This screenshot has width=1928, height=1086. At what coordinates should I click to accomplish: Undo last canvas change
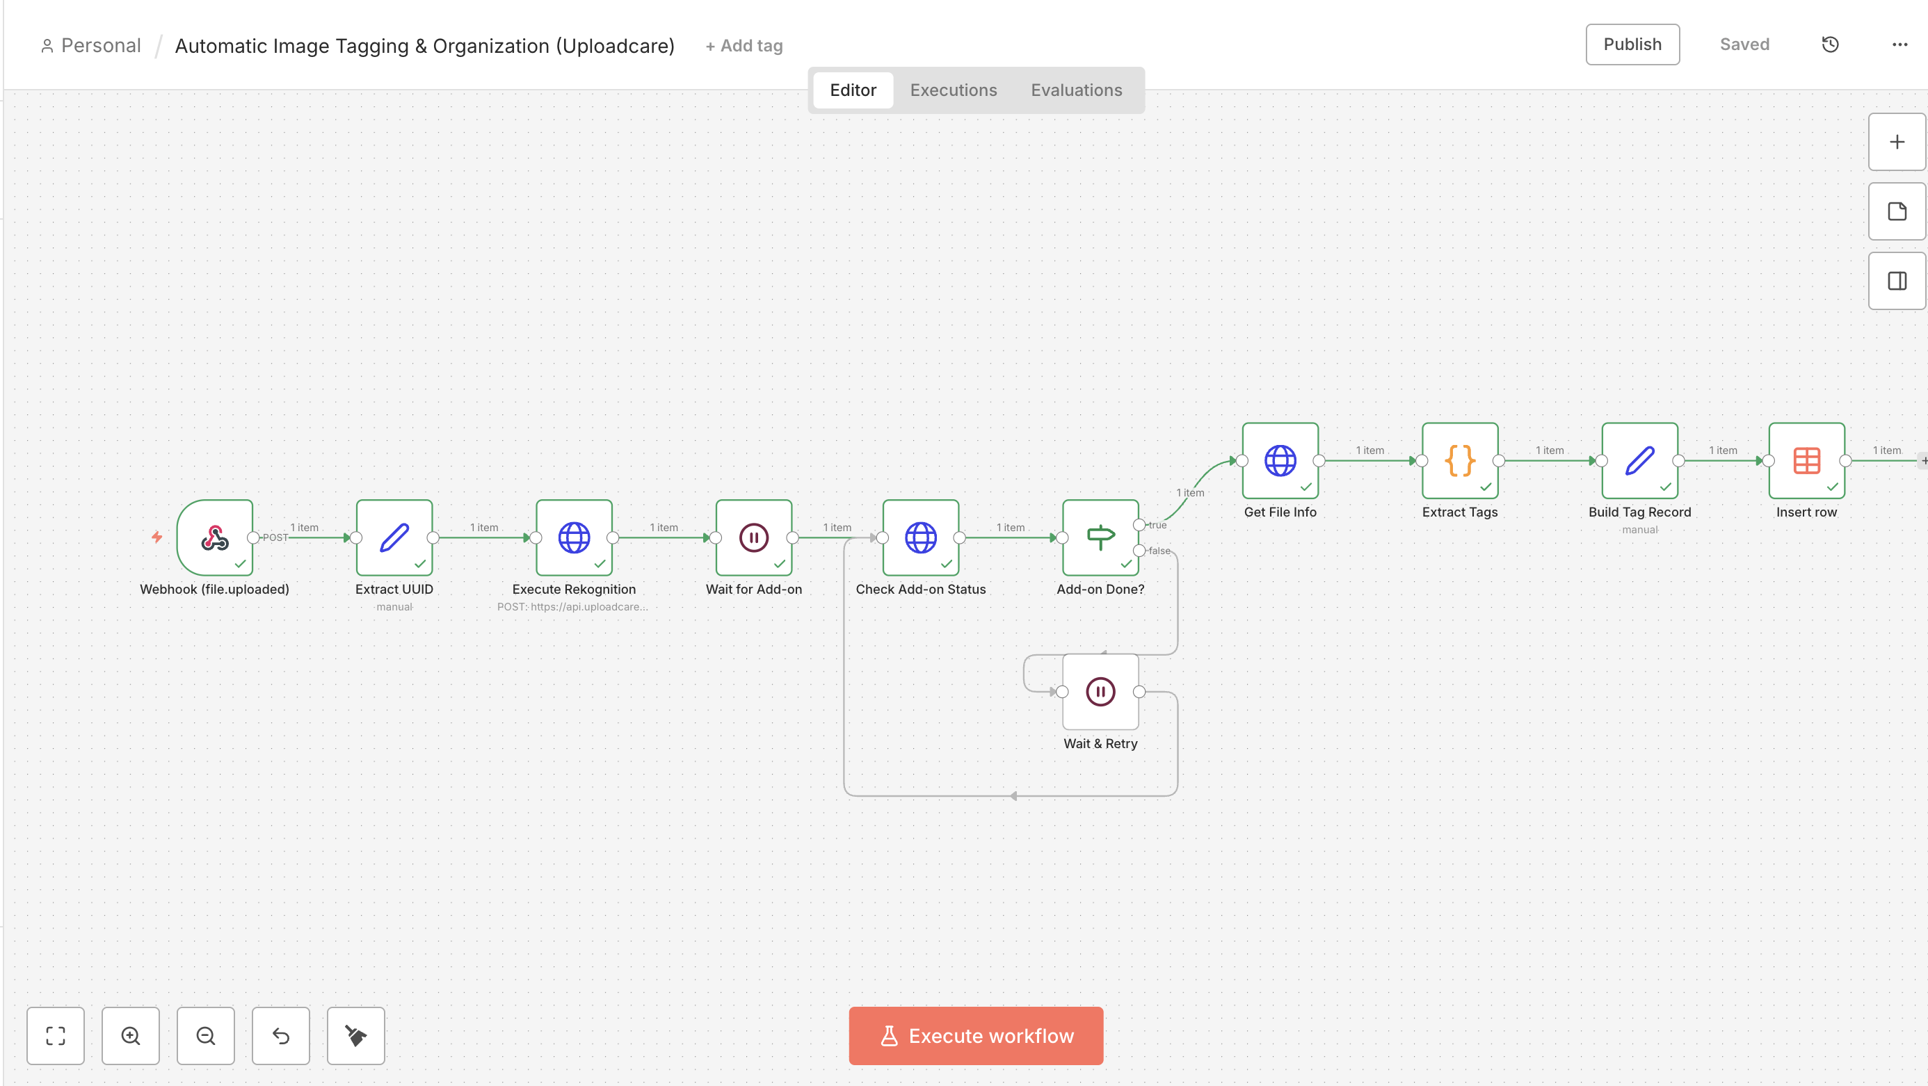pyautogui.click(x=281, y=1036)
